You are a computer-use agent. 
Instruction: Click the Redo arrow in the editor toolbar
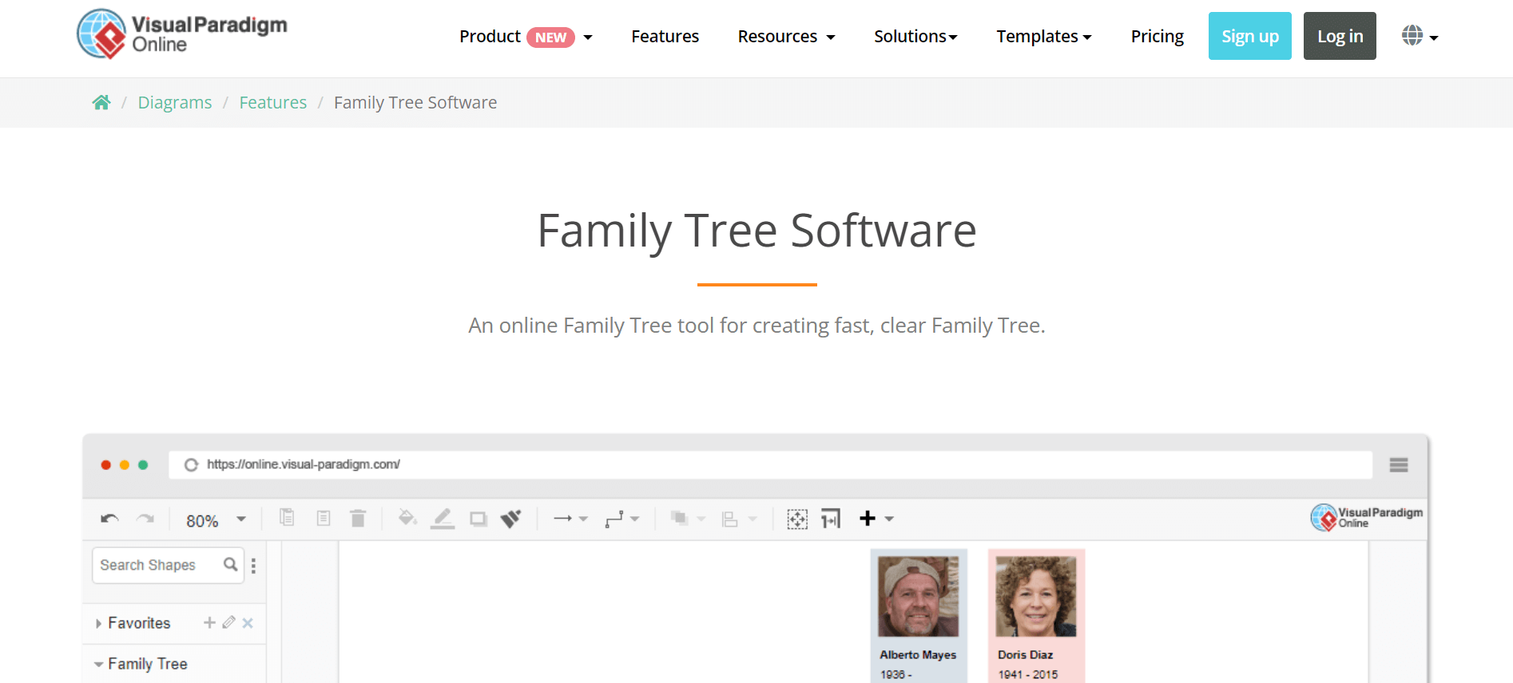(x=145, y=519)
